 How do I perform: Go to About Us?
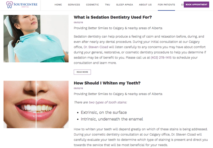[x=145, y=5]
